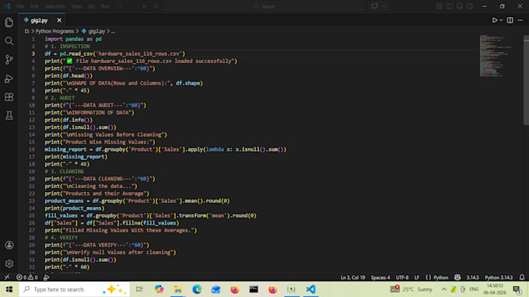Select Python 3.14.3 interpreter in status bar
This screenshot has width=529, height=297.
(x=499, y=278)
